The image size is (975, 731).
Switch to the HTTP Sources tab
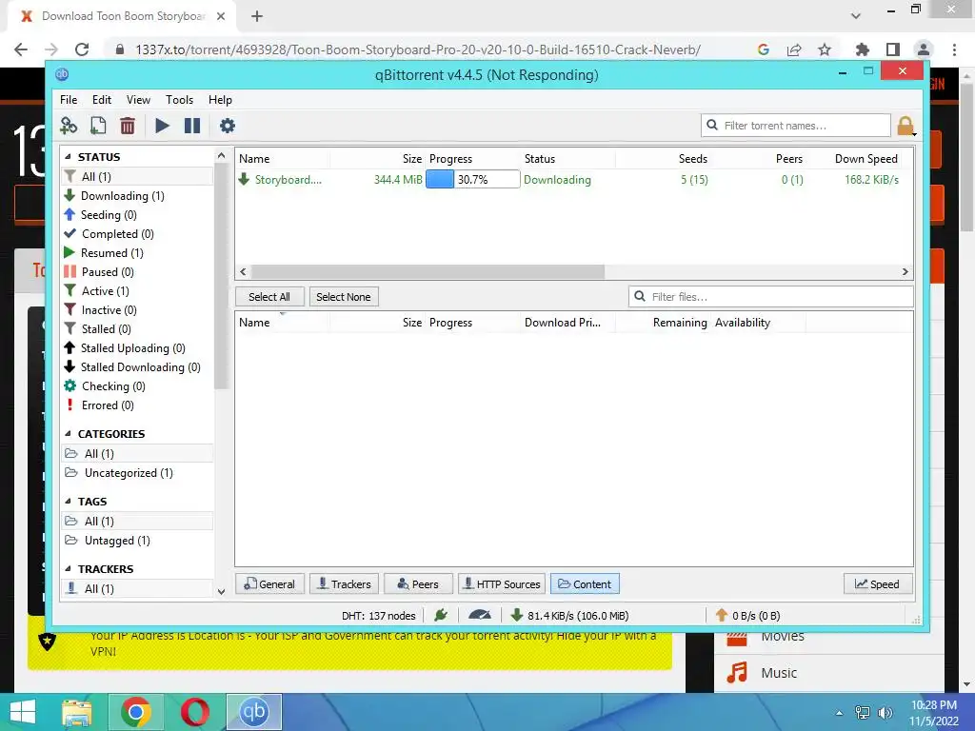(x=502, y=584)
